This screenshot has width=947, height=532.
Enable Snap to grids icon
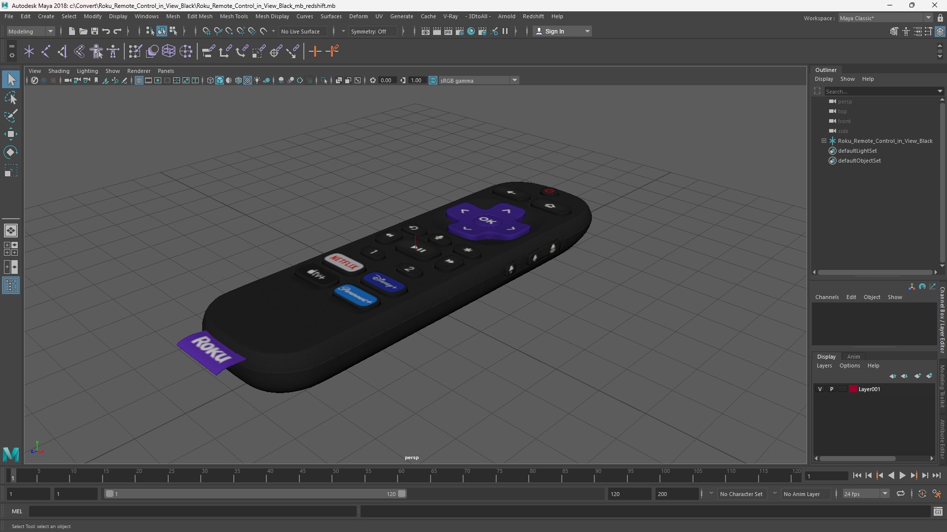[206, 31]
